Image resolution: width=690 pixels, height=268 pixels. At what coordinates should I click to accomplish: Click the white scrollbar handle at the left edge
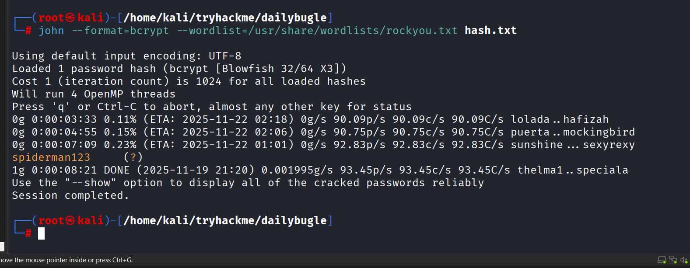[2, 247]
